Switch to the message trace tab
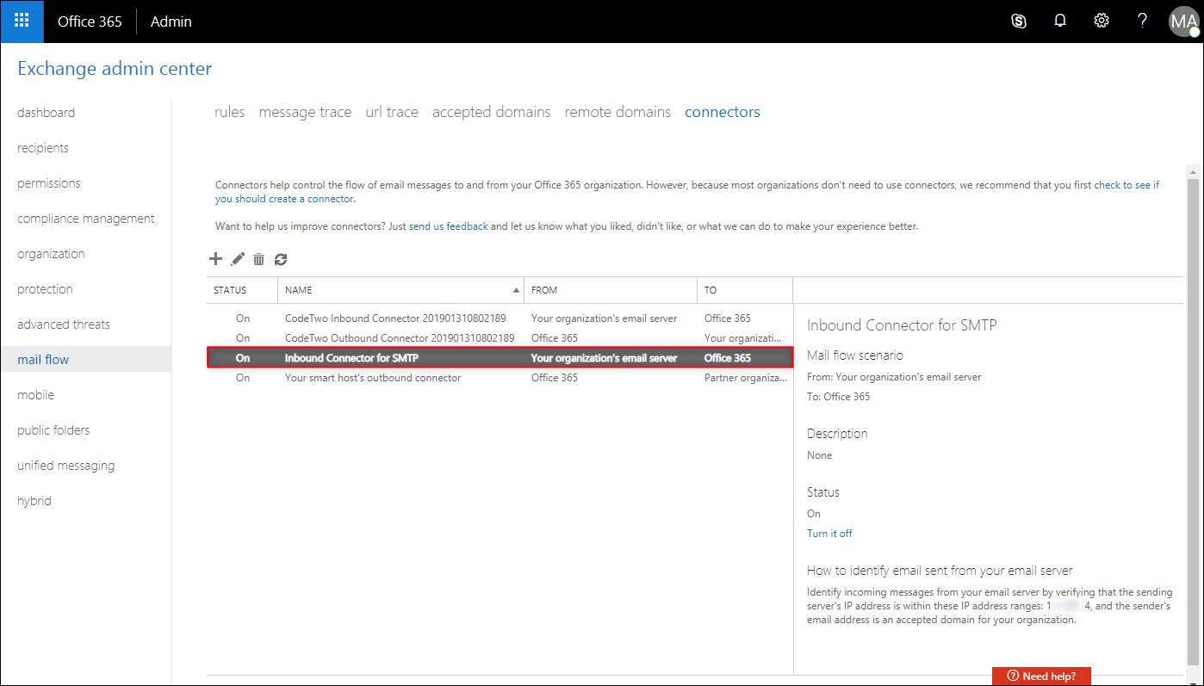 pos(305,112)
